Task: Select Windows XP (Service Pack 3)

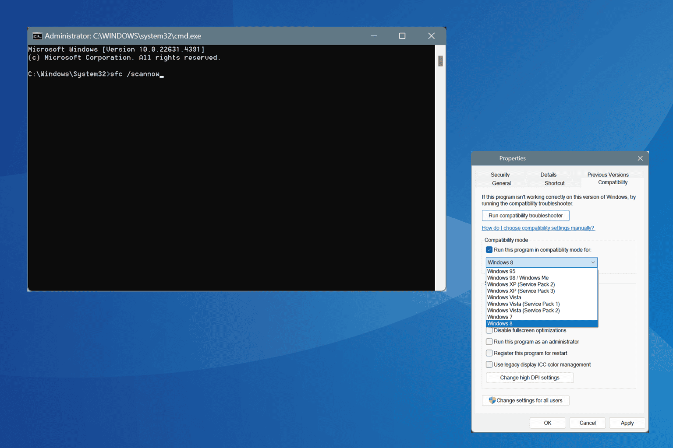Action: 542,291
